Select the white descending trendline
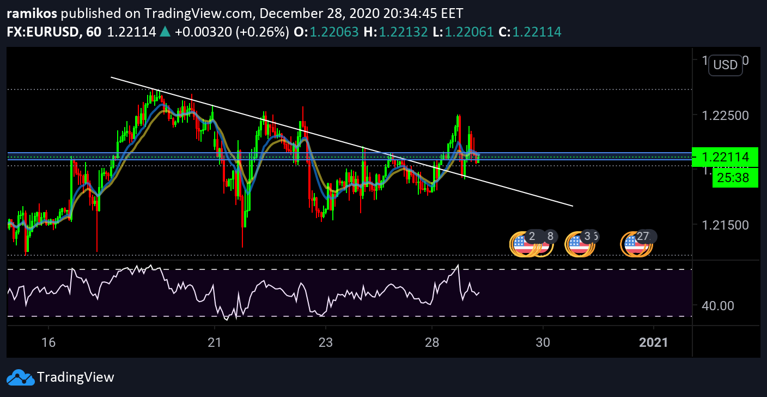The width and height of the screenshot is (767, 397). pyautogui.click(x=342, y=141)
